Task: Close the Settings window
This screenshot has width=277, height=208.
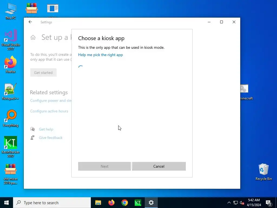Action: click(x=234, y=22)
